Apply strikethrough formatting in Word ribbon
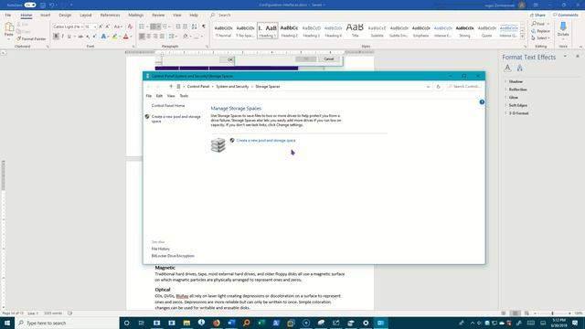Screen dimensions: 585x329 [x=80, y=37]
